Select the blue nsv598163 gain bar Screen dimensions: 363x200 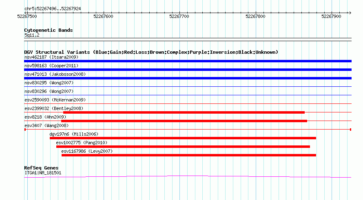point(188,70)
